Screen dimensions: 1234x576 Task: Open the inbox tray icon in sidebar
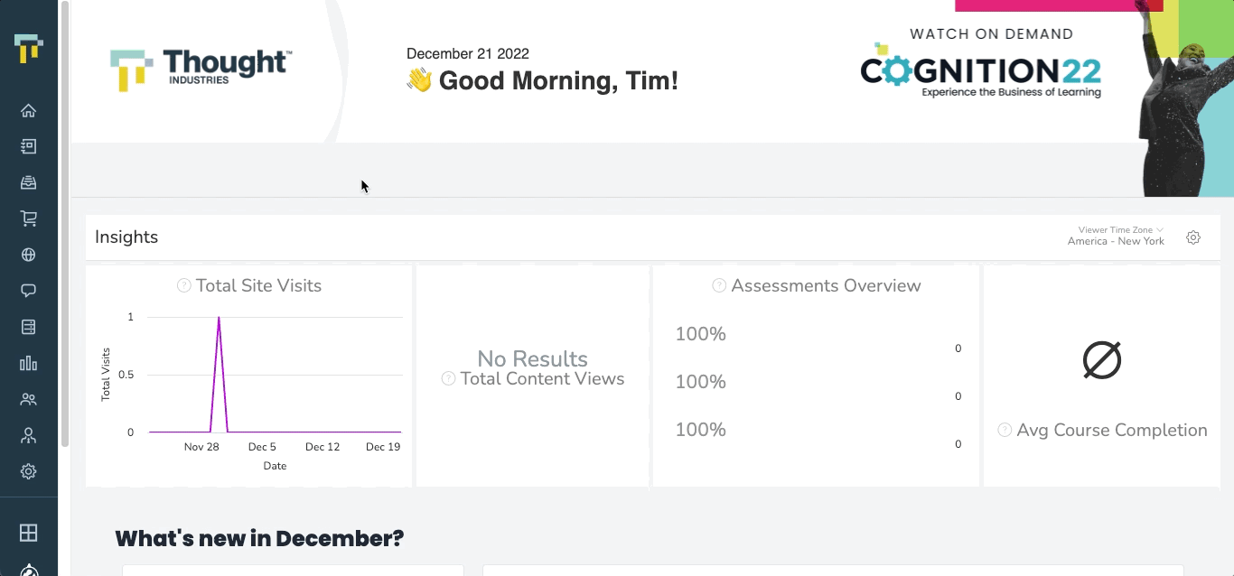pos(28,182)
